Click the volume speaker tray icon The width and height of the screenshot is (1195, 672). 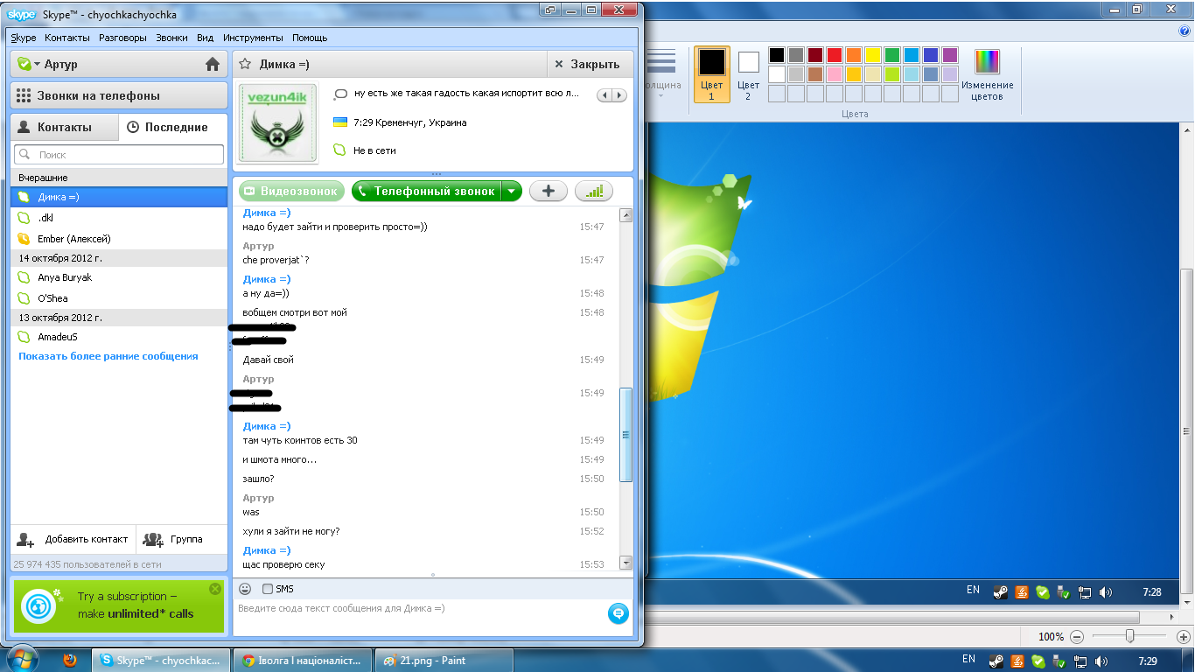pos(1101,661)
